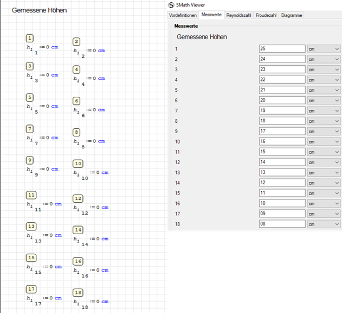Viewport: 342px width, 313px height.
Task: Click the label box numbered 18 in worksheet
Action: 78,293
